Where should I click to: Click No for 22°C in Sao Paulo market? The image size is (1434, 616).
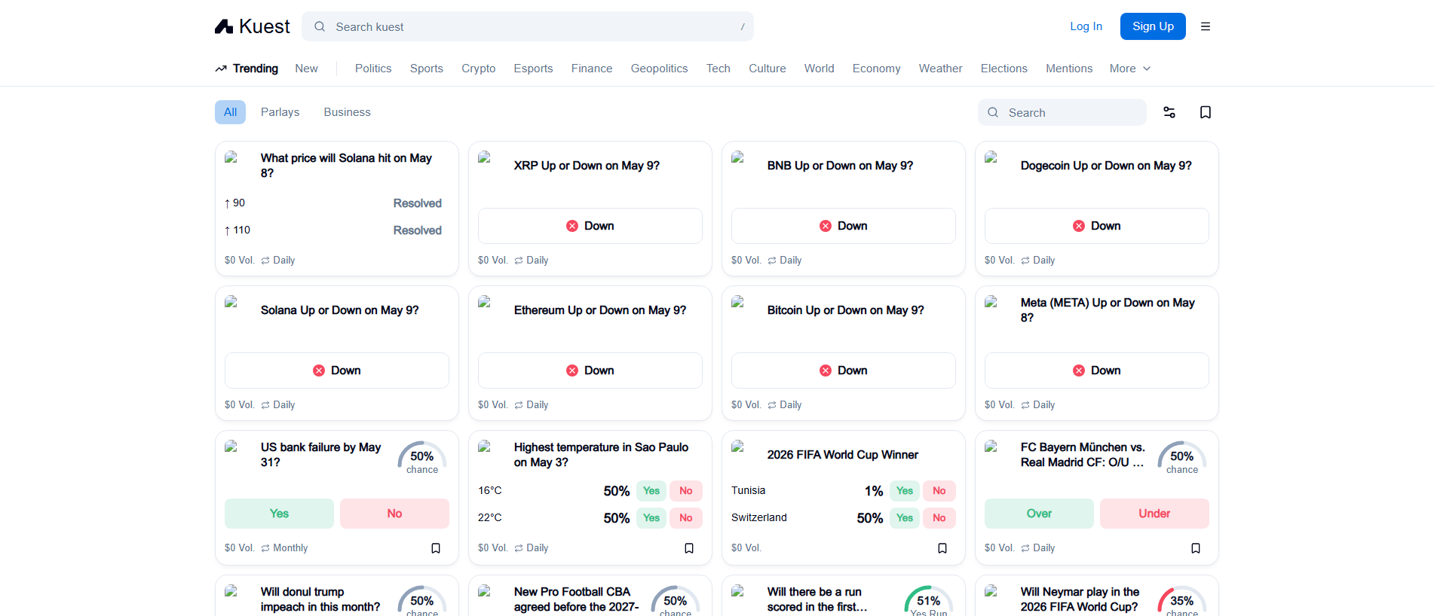coord(686,518)
